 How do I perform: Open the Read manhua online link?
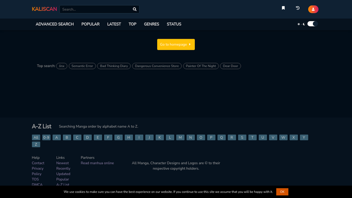97,163
